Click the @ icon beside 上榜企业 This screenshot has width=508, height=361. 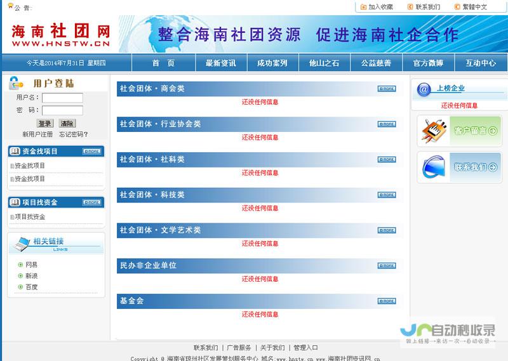pos(424,89)
